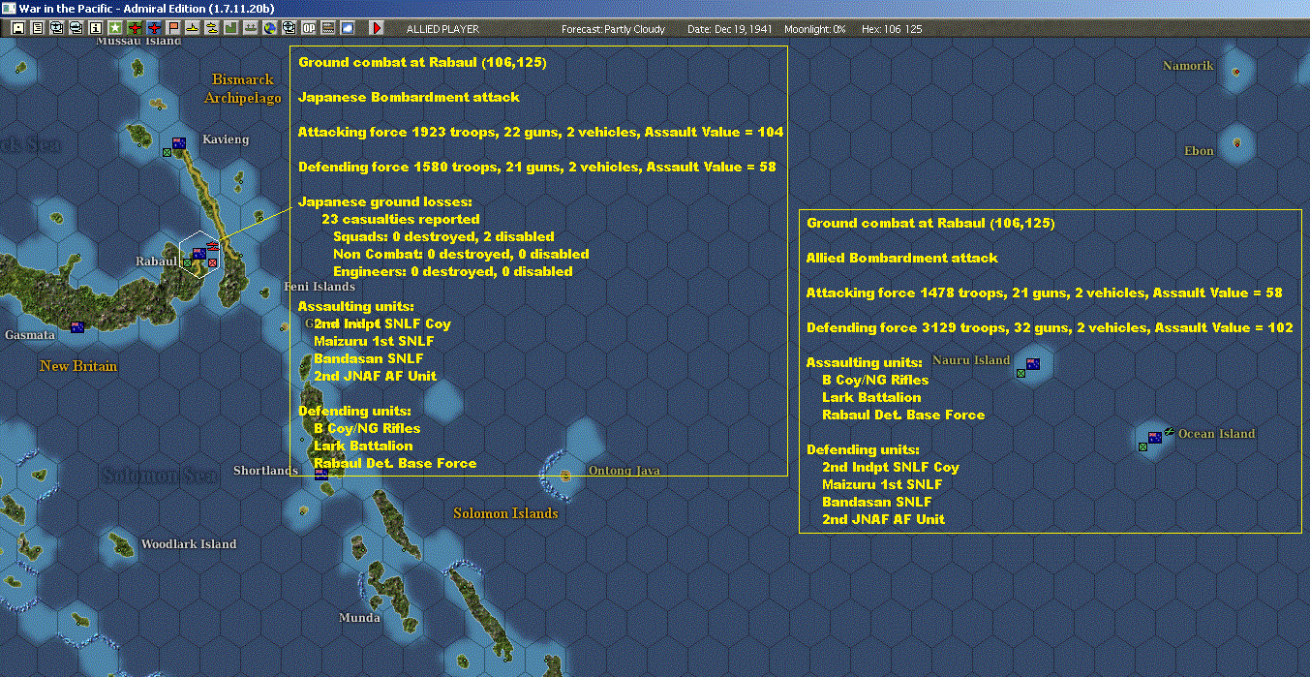Select the red plane on blue background icon
The image size is (1310, 677).
coord(154,28)
